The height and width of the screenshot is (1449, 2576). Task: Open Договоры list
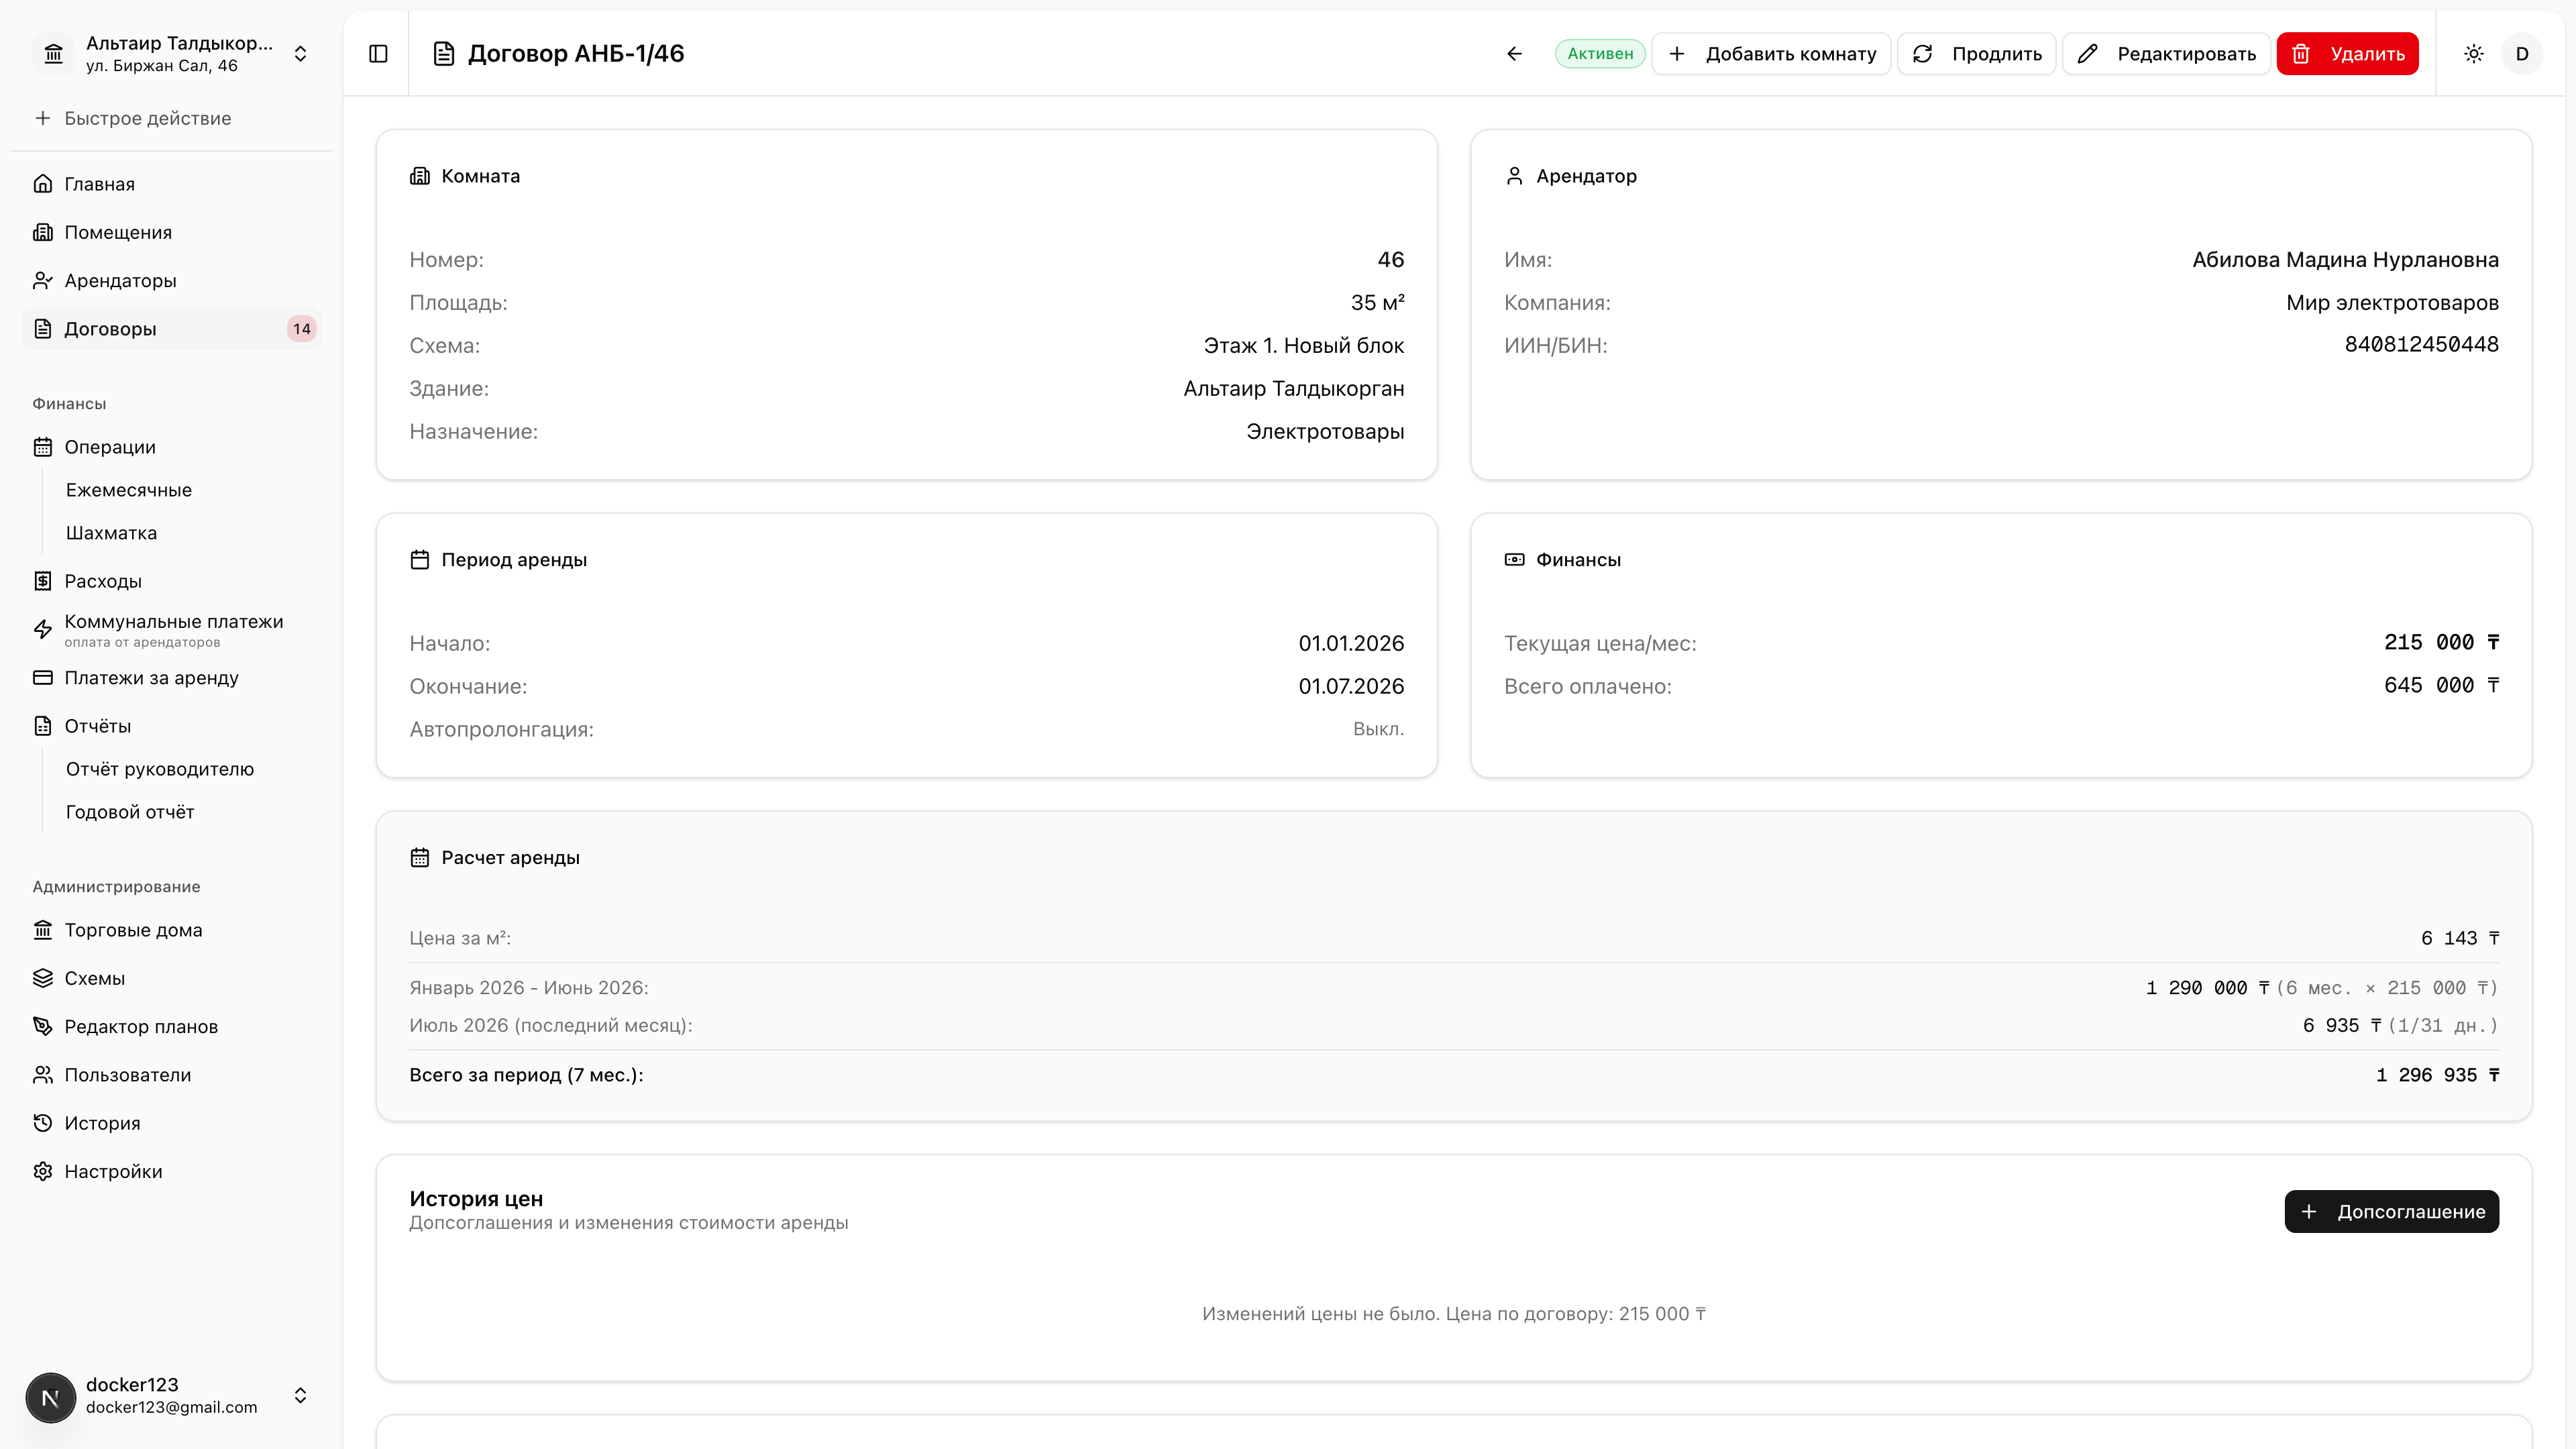click(x=172, y=329)
